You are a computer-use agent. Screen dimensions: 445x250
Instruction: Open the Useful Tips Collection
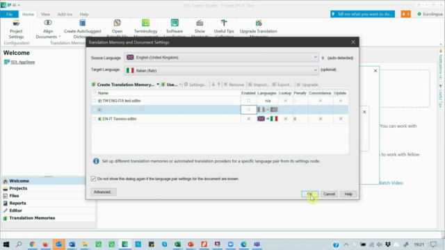pos(224,28)
